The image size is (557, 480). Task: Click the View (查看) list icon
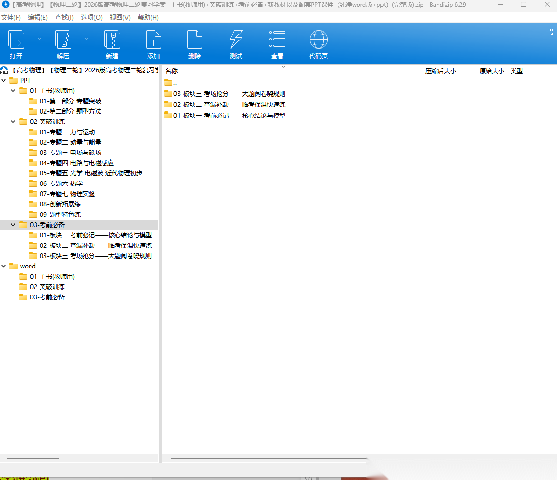pyautogui.click(x=277, y=40)
